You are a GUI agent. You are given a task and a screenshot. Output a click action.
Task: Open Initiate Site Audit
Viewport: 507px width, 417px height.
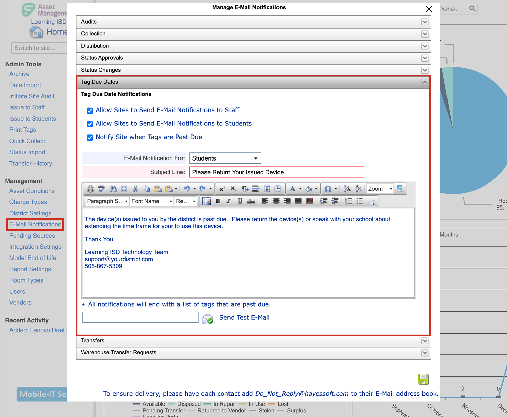(32, 96)
